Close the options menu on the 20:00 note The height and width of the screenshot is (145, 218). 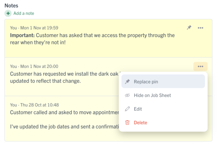(x=200, y=67)
